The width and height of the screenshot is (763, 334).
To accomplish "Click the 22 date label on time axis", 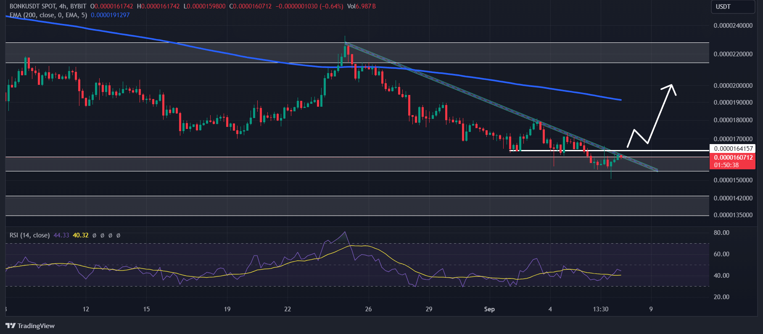I will tap(288, 309).
